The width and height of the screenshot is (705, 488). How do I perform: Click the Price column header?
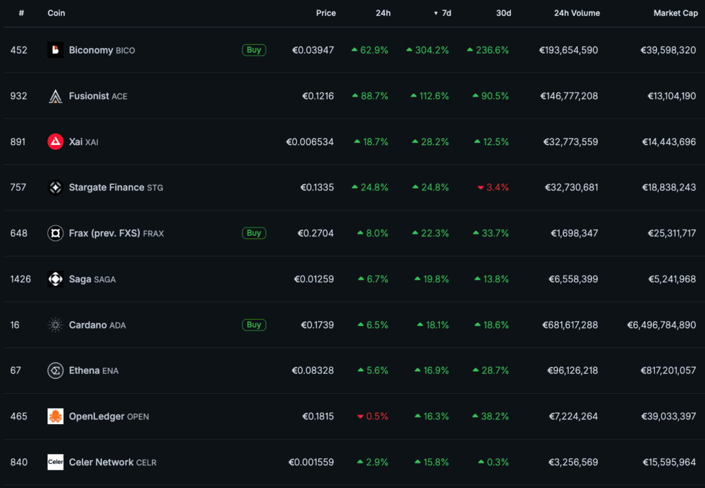(326, 13)
